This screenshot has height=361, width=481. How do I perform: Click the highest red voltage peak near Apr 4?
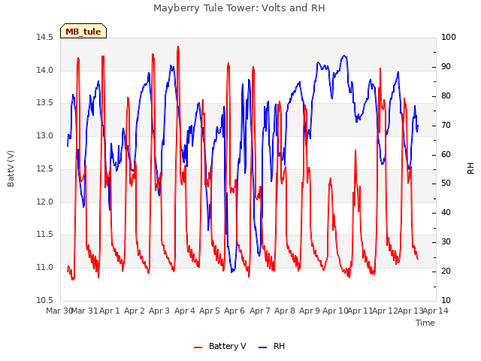(x=178, y=47)
